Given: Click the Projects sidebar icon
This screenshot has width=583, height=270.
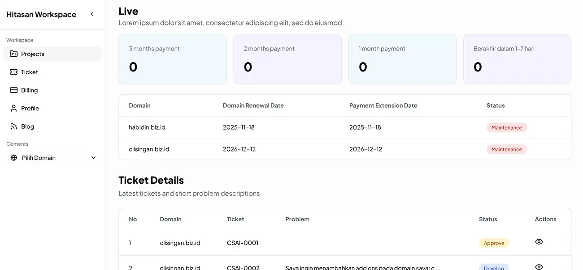Looking at the screenshot, I should [13, 54].
